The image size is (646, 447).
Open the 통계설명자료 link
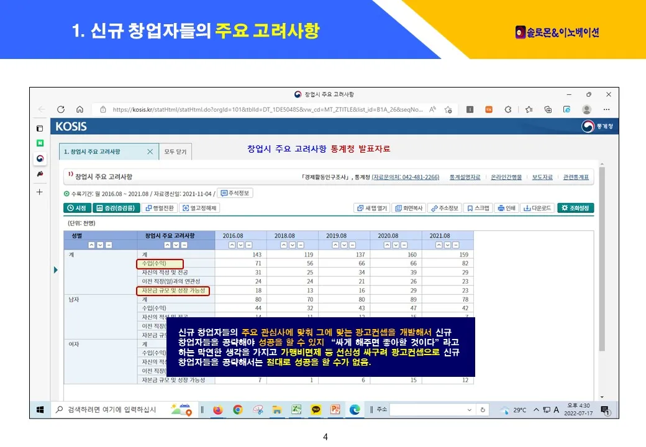point(465,177)
